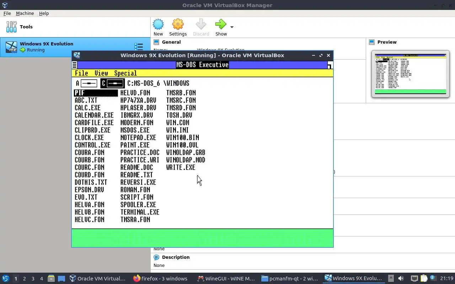This screenshot has width=455, height=284.
Task: Select WRITE.EXE in file list
Action: tap(181, 167)
